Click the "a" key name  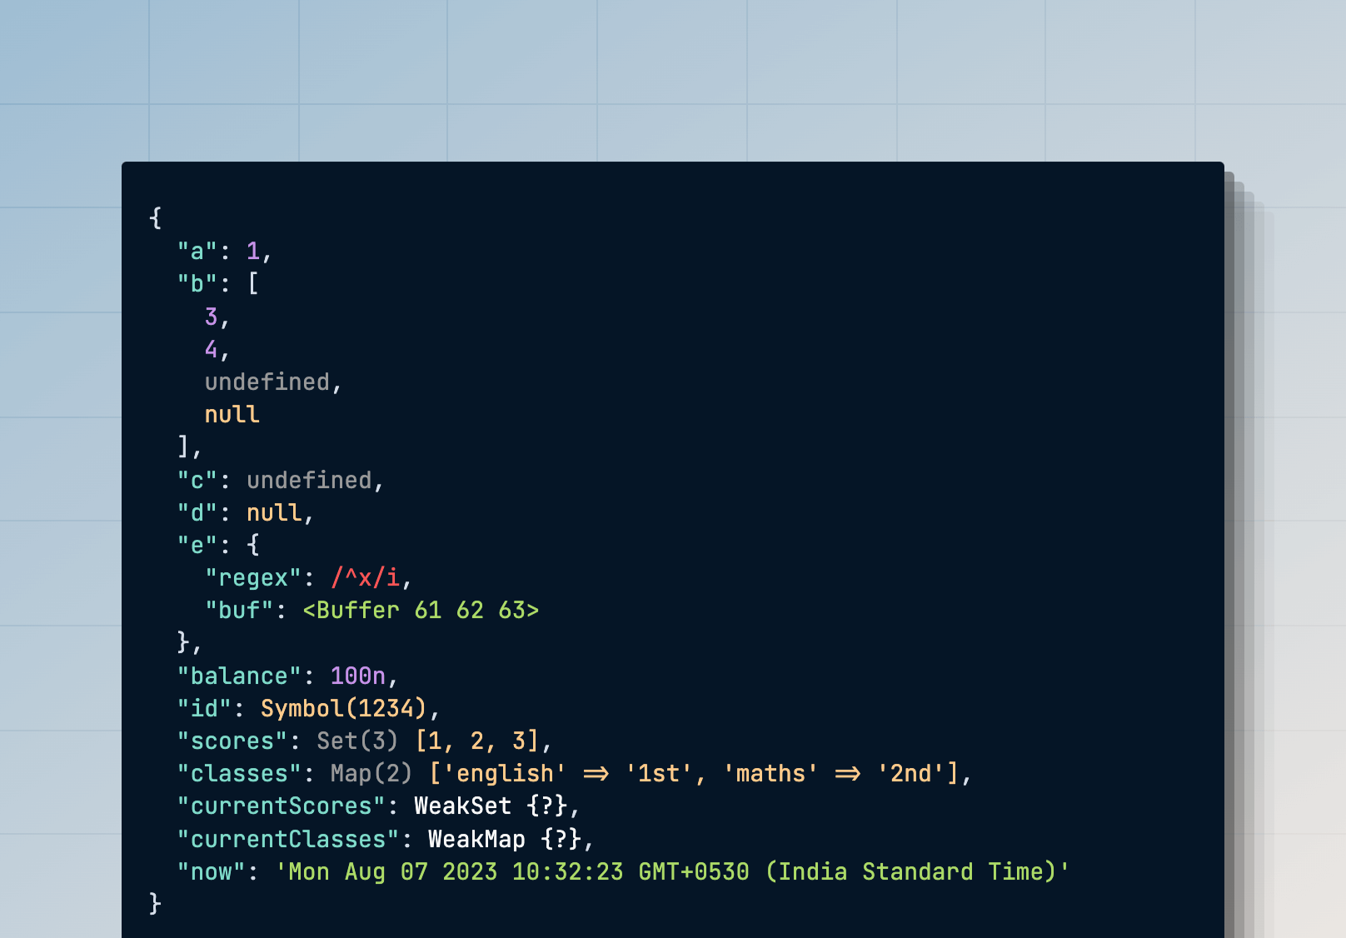(x=197, y=252)
